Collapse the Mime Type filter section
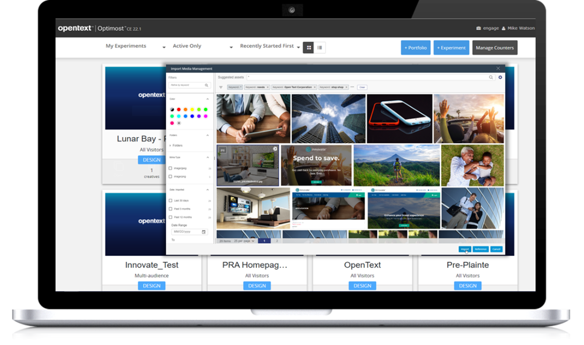Image resolution: width=584 pixels, height=345 pixels. point(207,157)
